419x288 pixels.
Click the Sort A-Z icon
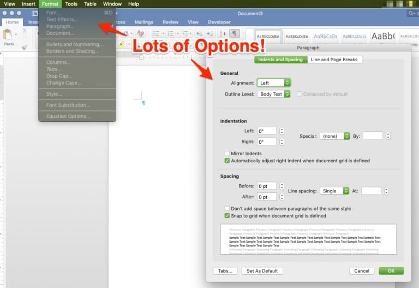point(223,33)
